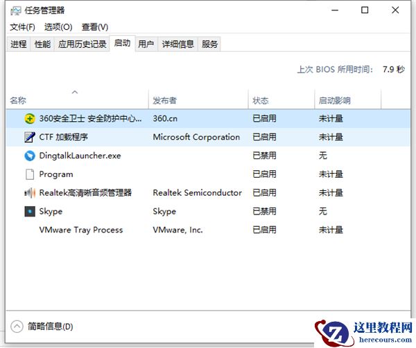This screenshot has width=416, height=348.
Task: Click 未计量 impact in the Realtek row
Action: (331, 192)
